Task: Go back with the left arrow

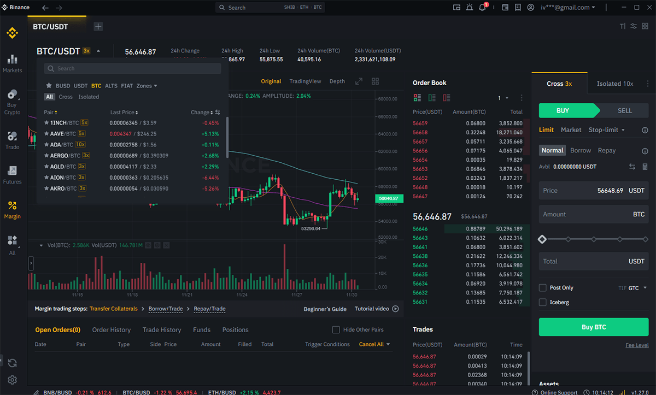Action: (x=45, y=8)
